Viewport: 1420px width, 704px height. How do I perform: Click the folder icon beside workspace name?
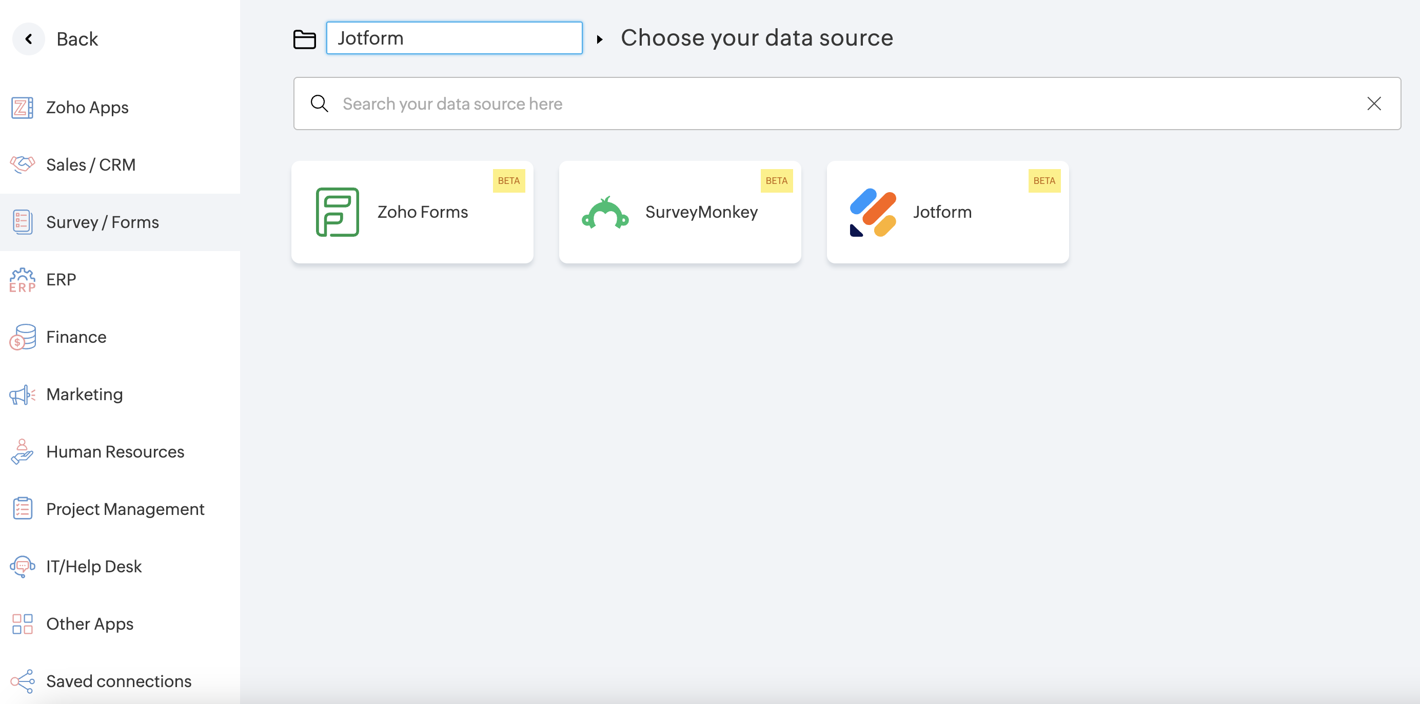point(304,39)
